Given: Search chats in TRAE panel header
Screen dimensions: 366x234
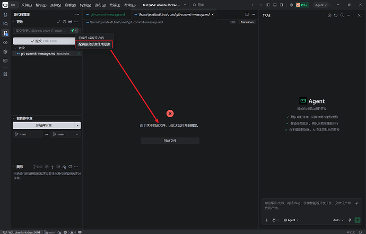Looking at the screenshot, I should pyautogui.click(x=342, y=15).
